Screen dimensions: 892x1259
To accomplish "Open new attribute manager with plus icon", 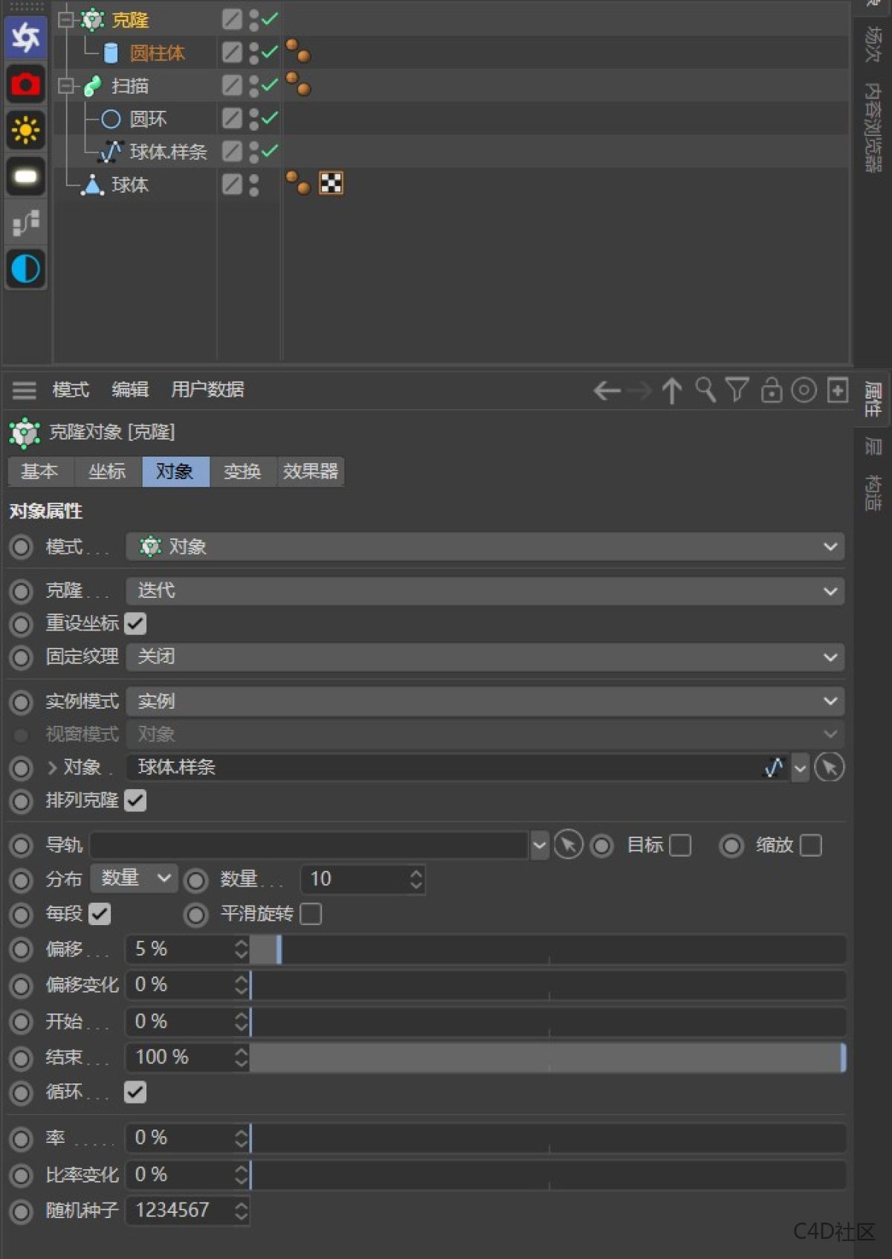I will tap(838, 390).
